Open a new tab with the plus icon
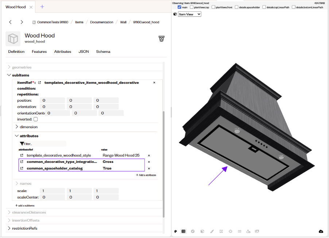The width and height of the screenshot is (329, 238). click(42, 7)
